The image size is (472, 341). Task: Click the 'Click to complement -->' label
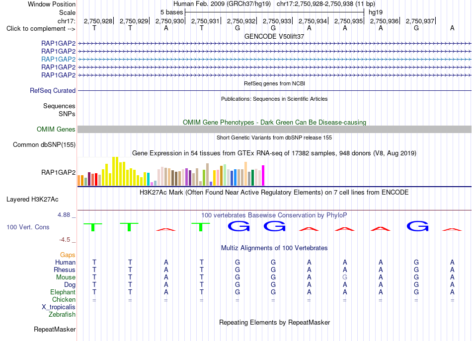pos(41,29)
